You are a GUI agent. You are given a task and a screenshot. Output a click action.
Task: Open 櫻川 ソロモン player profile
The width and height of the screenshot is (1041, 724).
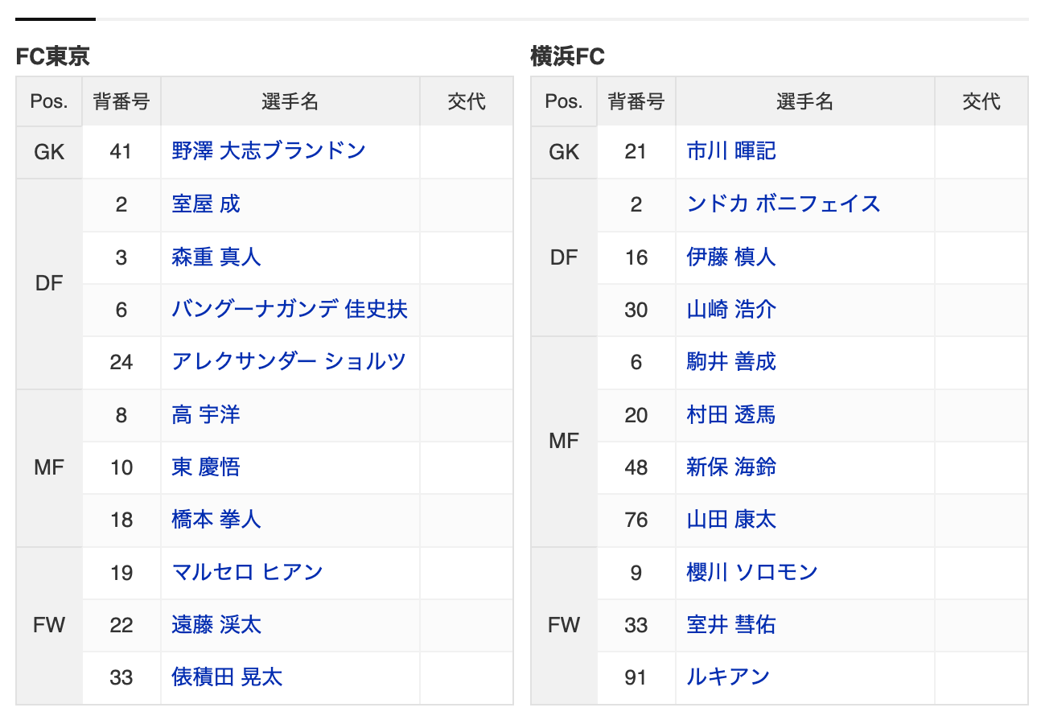pyautogui.click(x=752, y=573)
